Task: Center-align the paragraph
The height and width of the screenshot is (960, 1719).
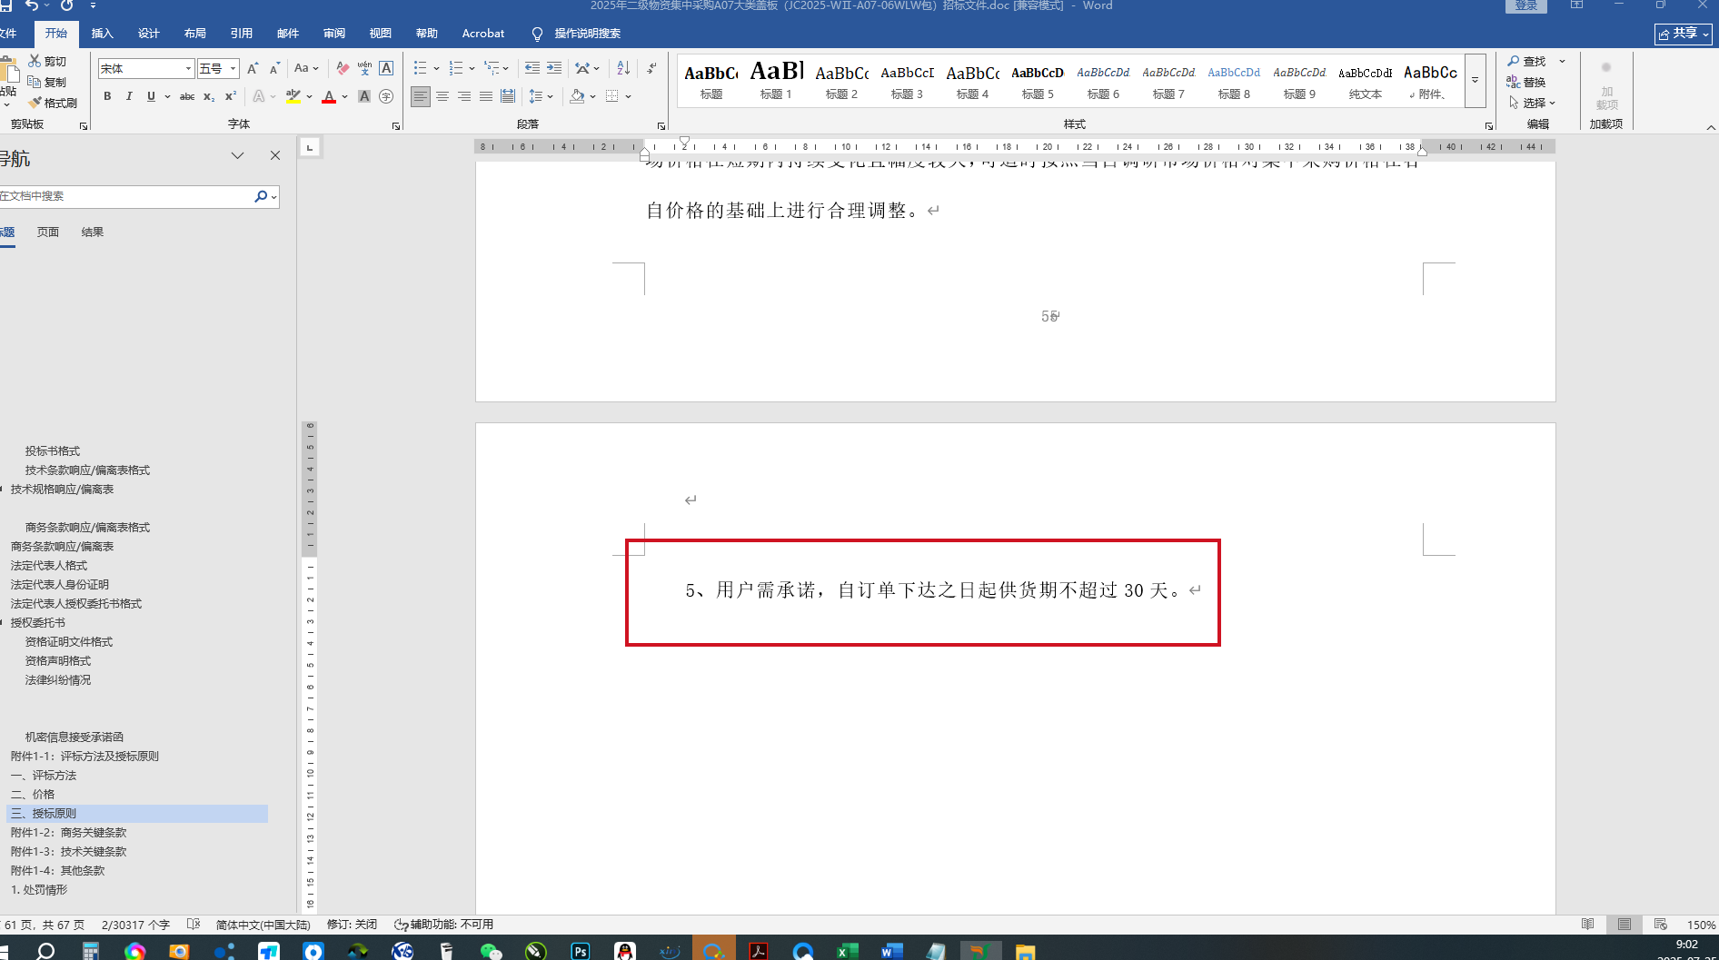Action: point(442,96)
